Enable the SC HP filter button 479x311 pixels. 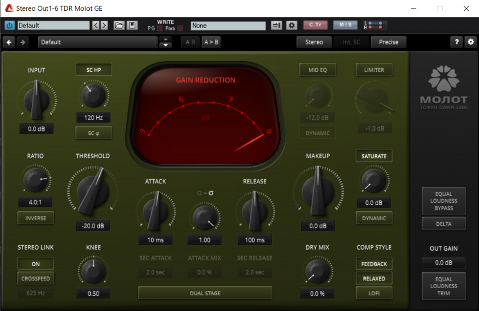point(94,70)
